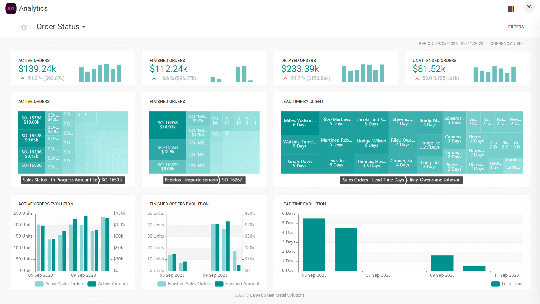Click the RC user avatar
This screenshot has width=540, height=304.
(529, 7)
